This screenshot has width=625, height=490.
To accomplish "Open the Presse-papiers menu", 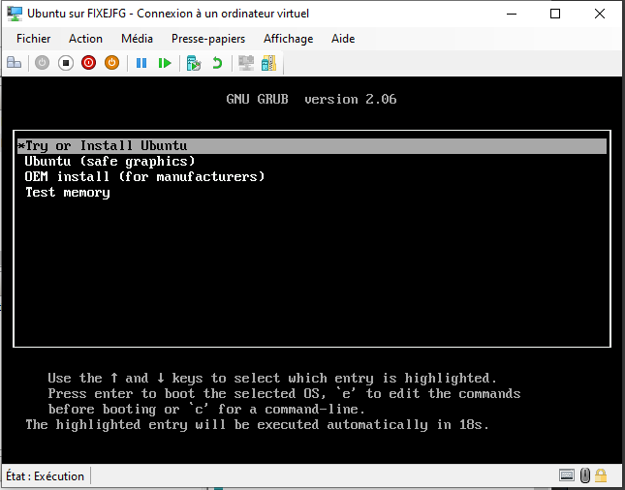I will (208, 39).
